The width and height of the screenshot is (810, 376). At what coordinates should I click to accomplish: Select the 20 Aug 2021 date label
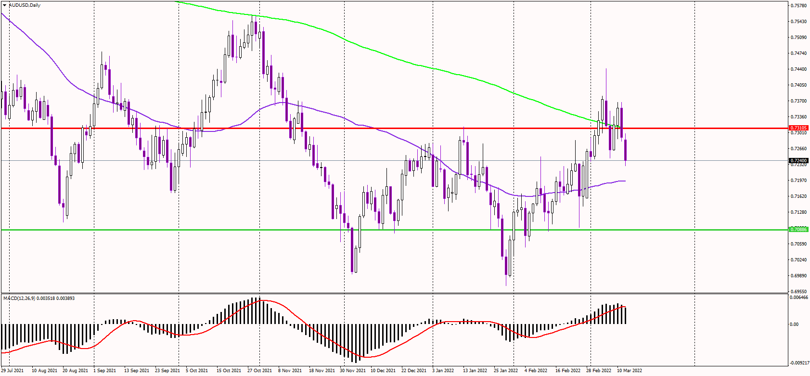point(75,371)
